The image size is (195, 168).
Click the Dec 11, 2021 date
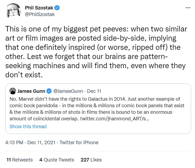[41, 143]
